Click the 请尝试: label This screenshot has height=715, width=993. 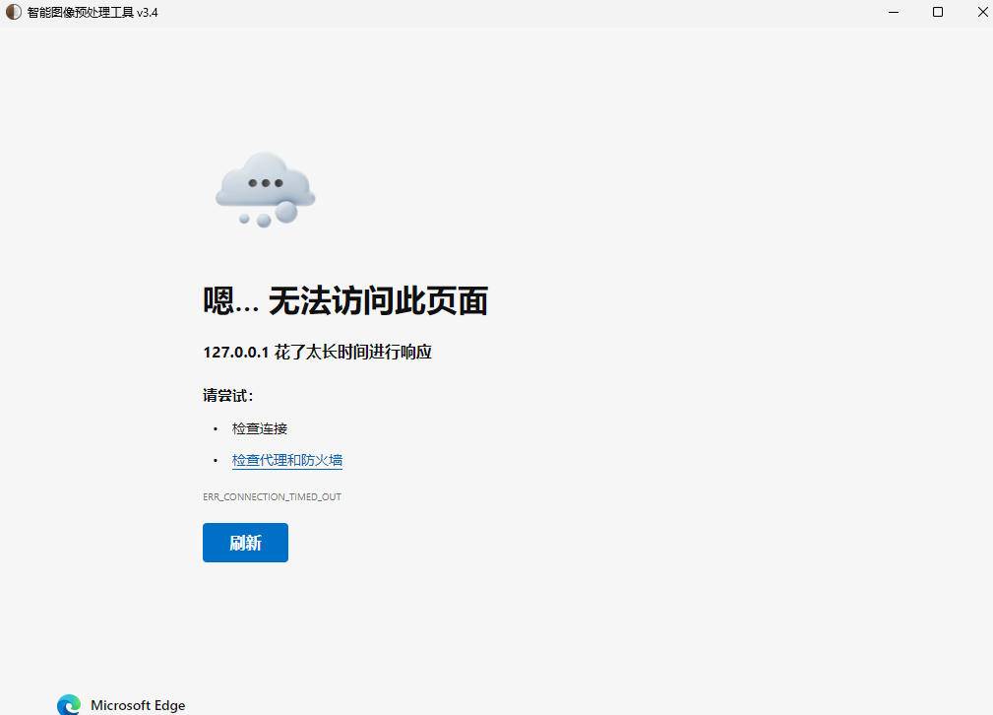(228, 396)
